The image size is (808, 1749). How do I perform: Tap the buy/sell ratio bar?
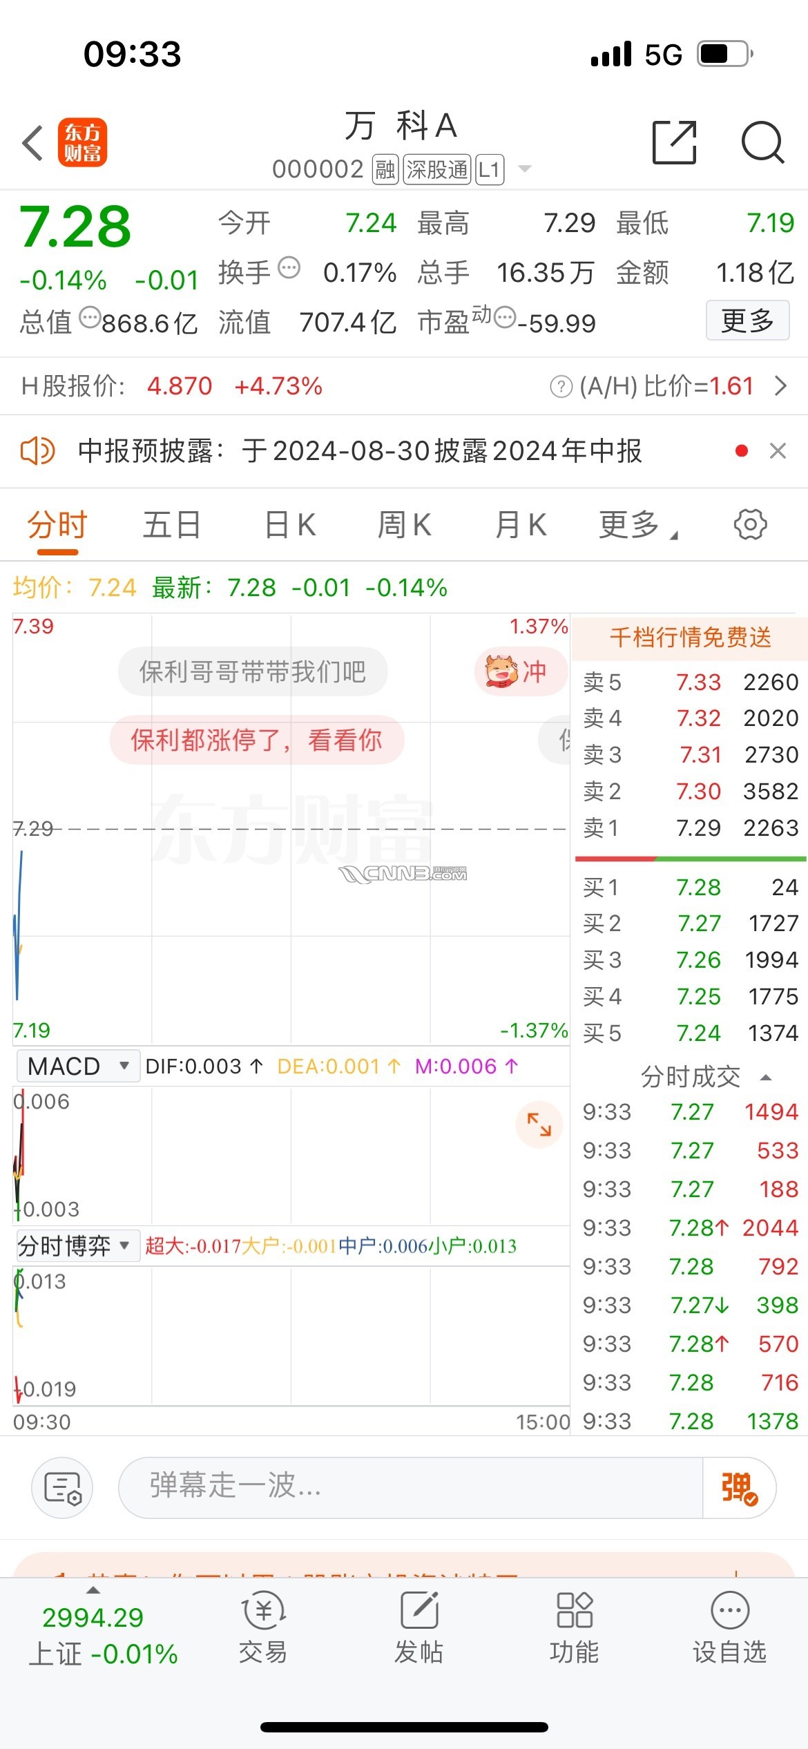click(x=691, y=859)
